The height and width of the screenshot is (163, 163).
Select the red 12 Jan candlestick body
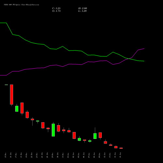[x=105, y=142]
